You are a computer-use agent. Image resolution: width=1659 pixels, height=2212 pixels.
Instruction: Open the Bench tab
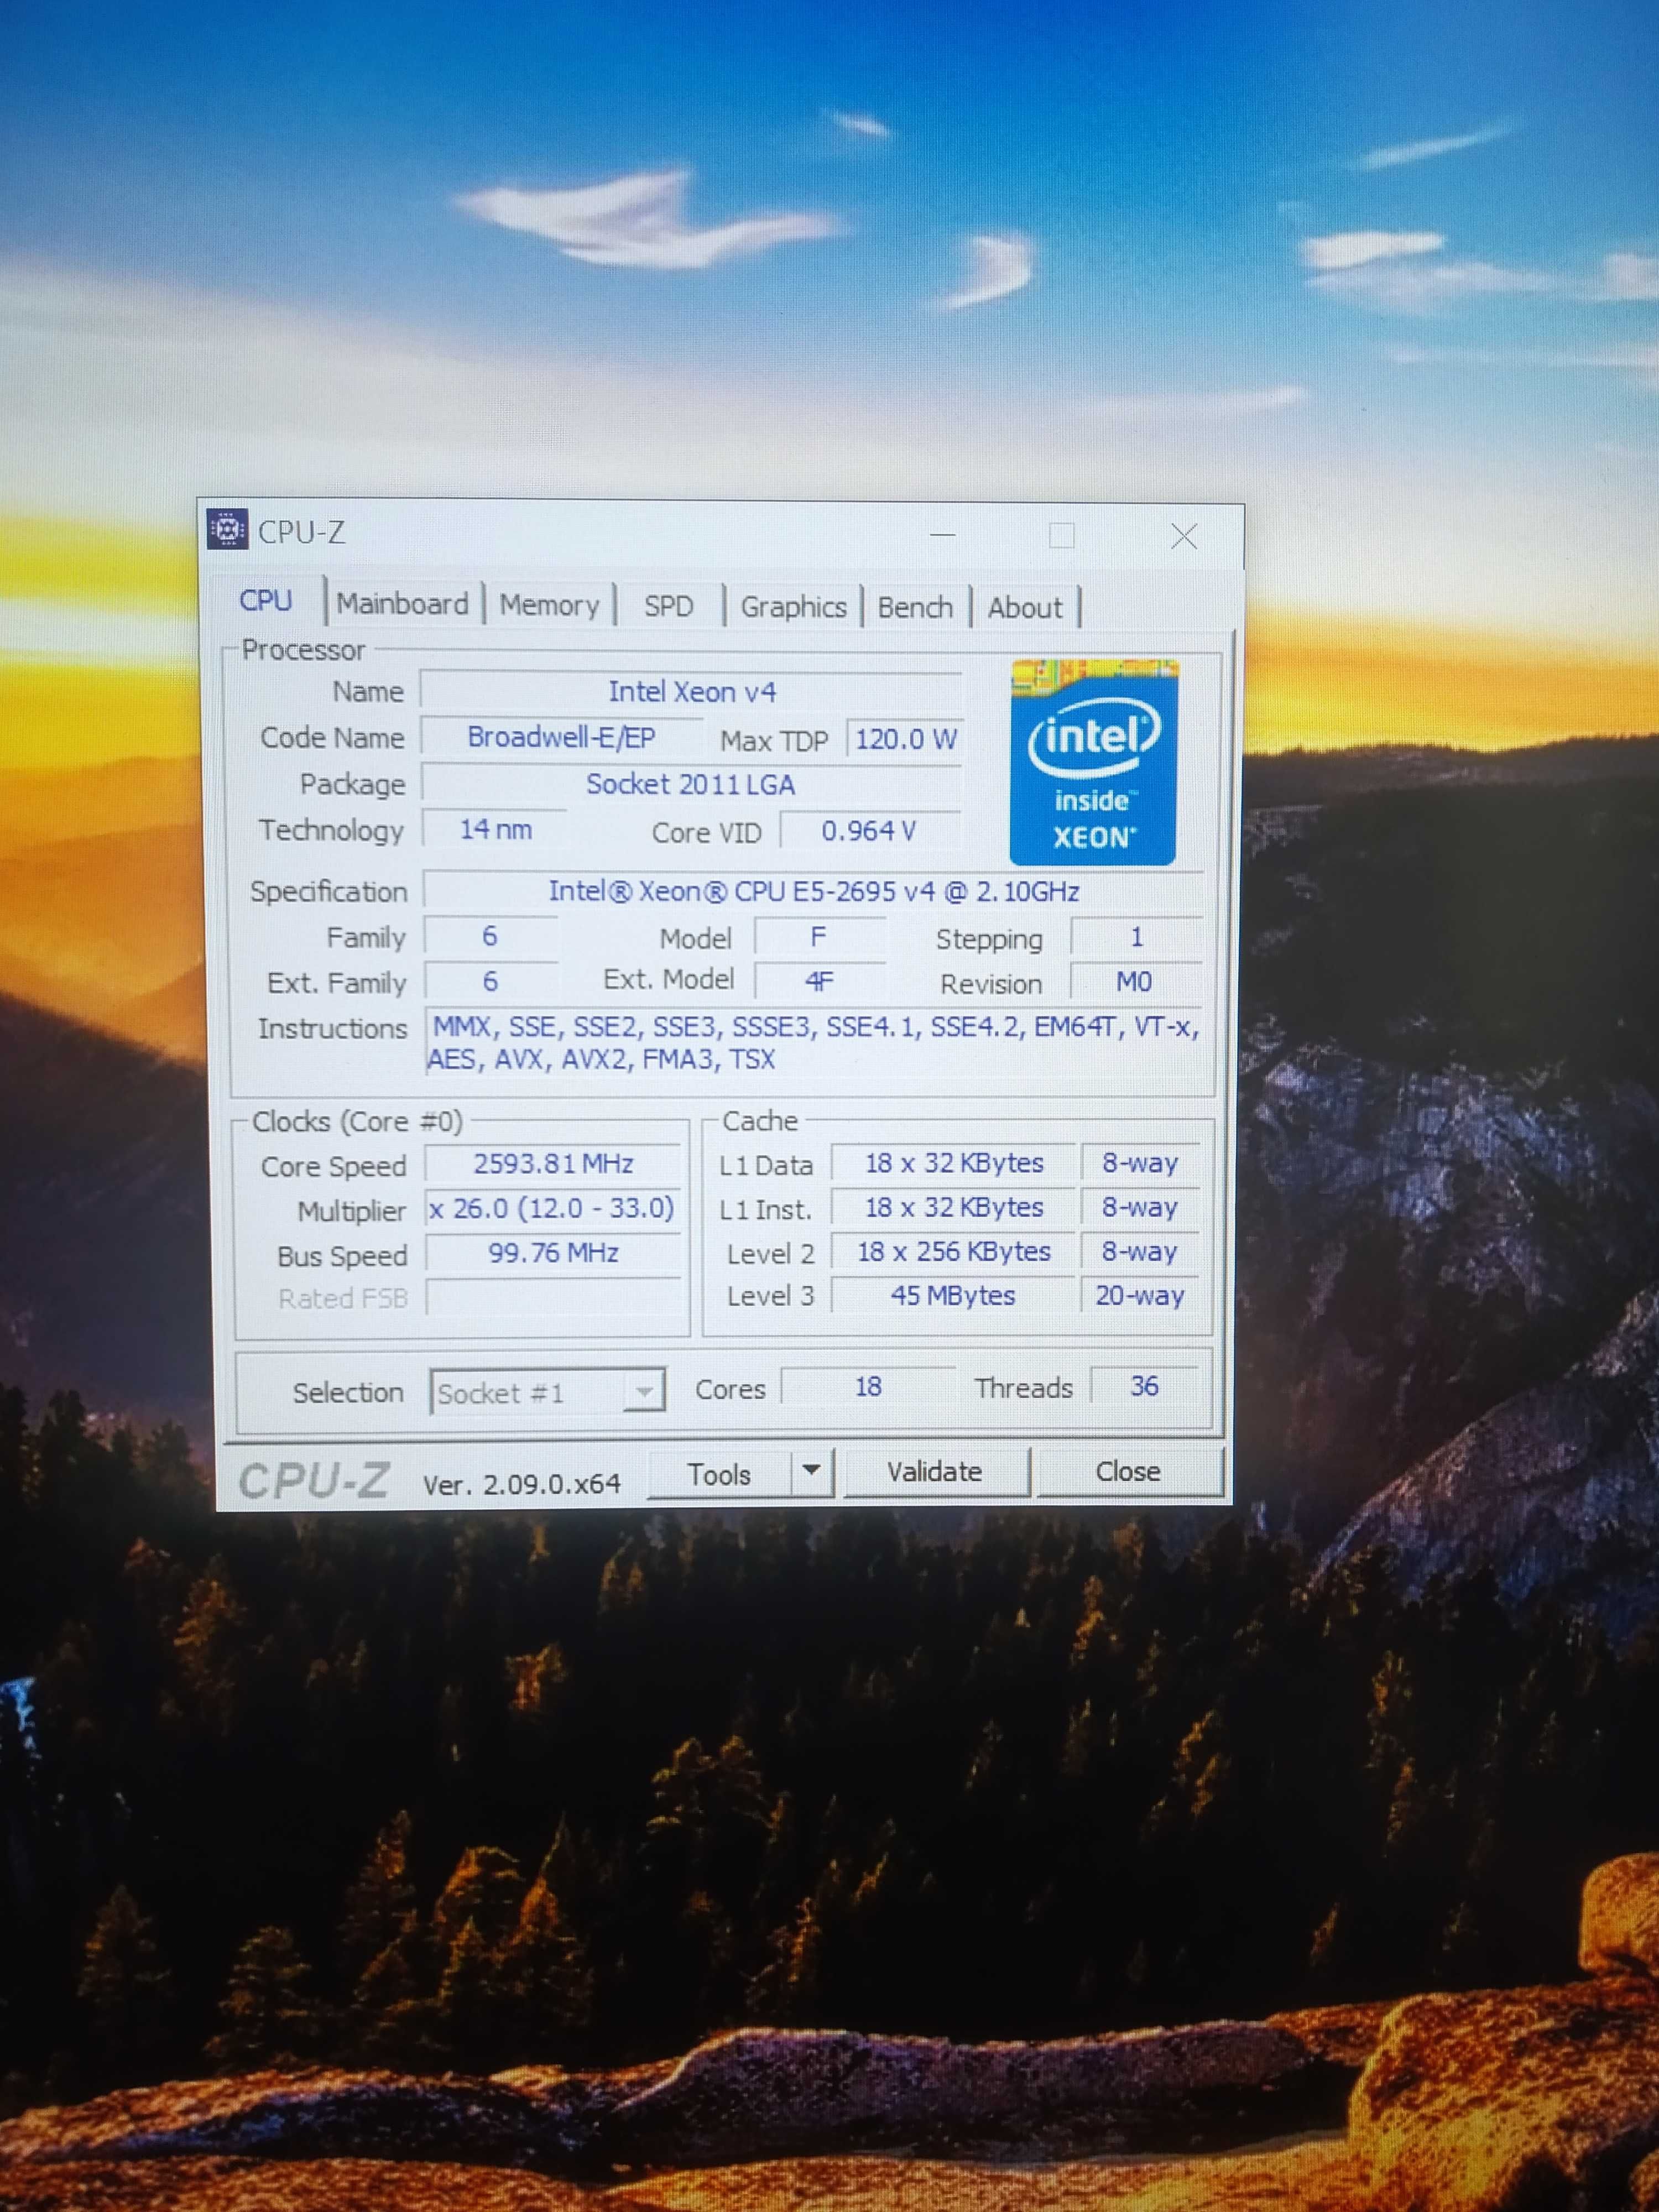pyautogui.click(x=915, y=607)
